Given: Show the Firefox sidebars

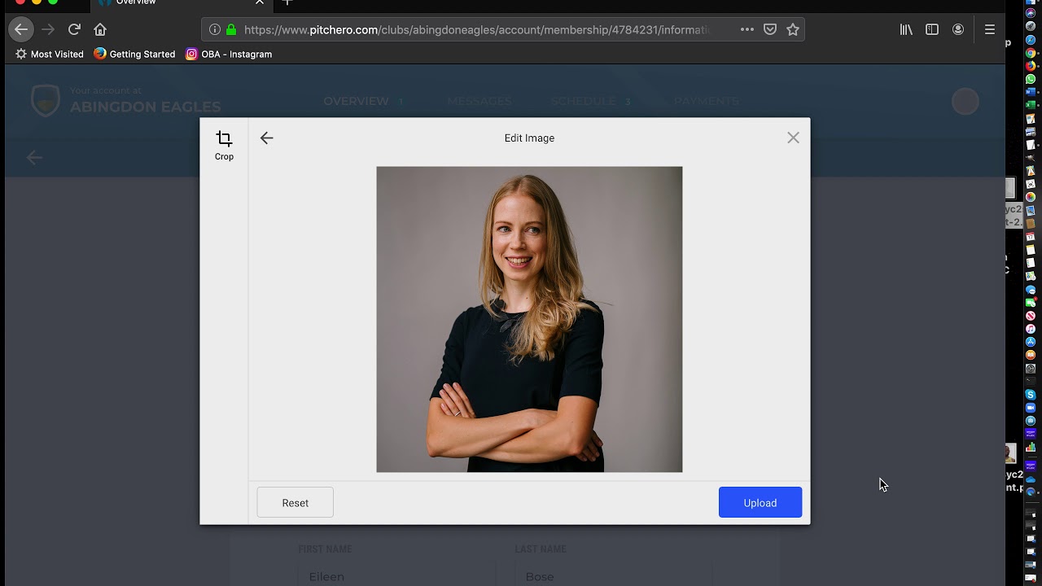Looking at the screenshot, I should coord(932,29).
